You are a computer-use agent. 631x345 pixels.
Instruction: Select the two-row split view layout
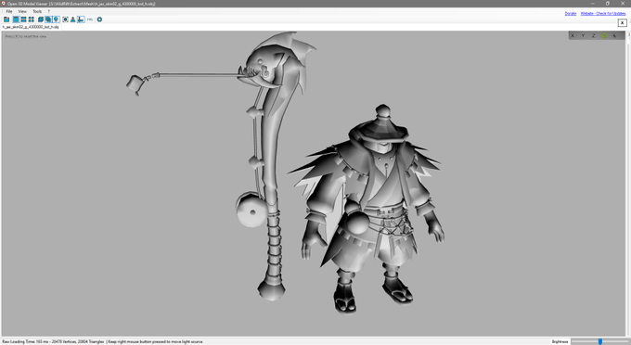(24, 19)
